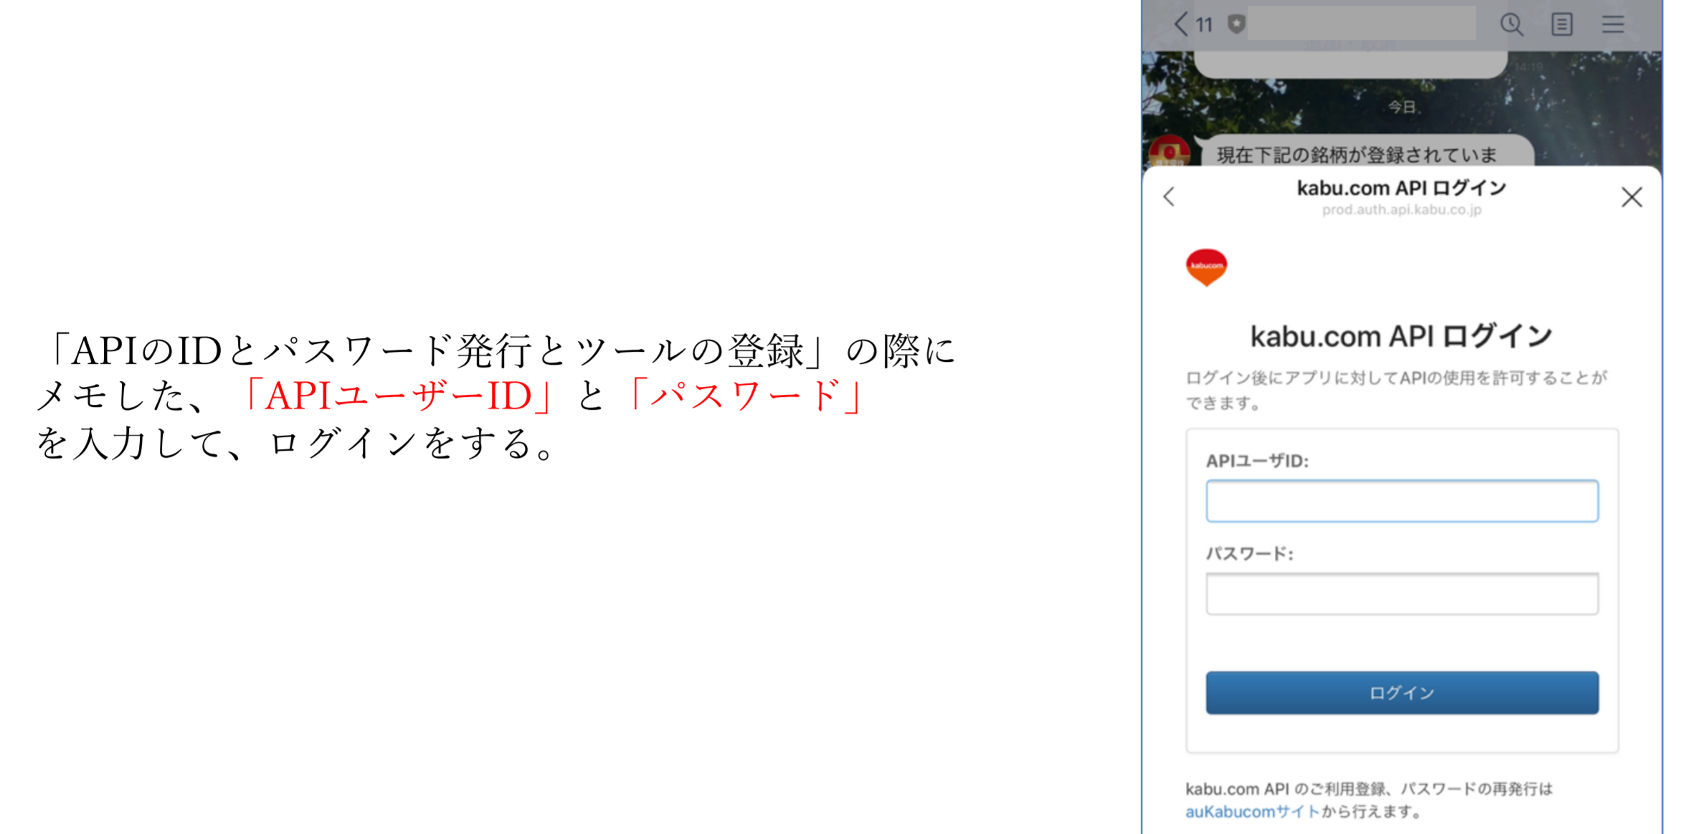Tap the パスワード label
This screenshot has height=834, width=1690.
[1250, 553]
